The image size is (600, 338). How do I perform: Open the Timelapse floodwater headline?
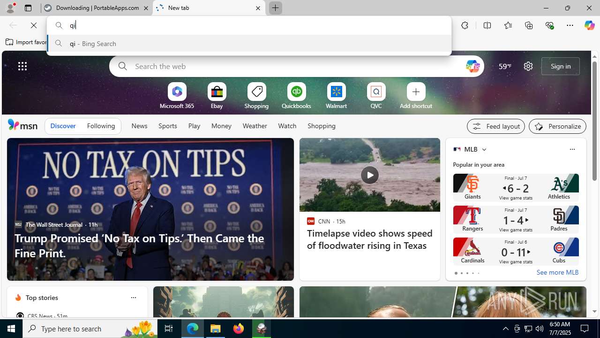coord(369,239)
